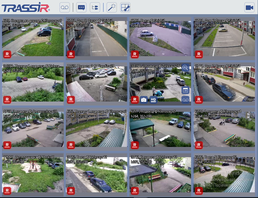
Task: Show the device tree icon in toolbar
Action: point(95,7)
